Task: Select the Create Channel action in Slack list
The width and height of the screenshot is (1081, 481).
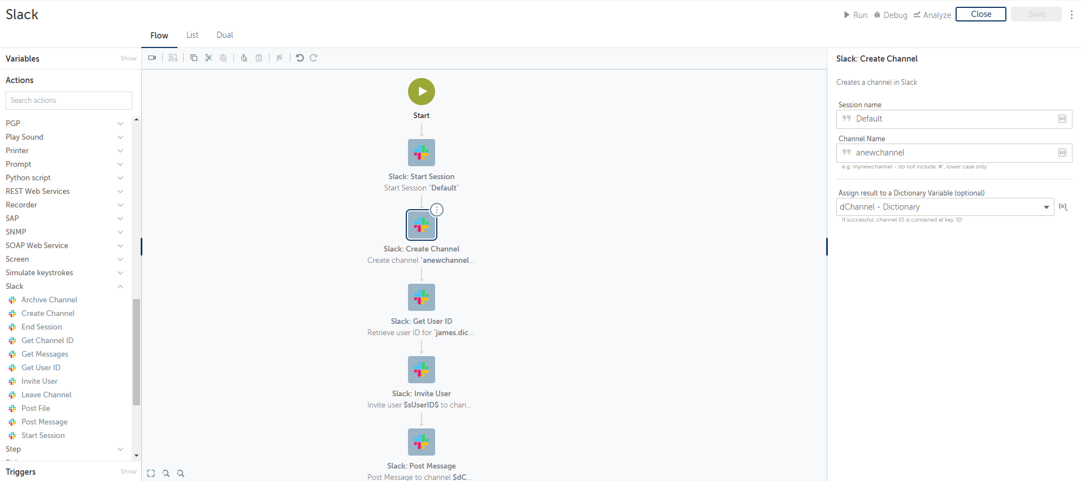Action: [x=48, y=313]
